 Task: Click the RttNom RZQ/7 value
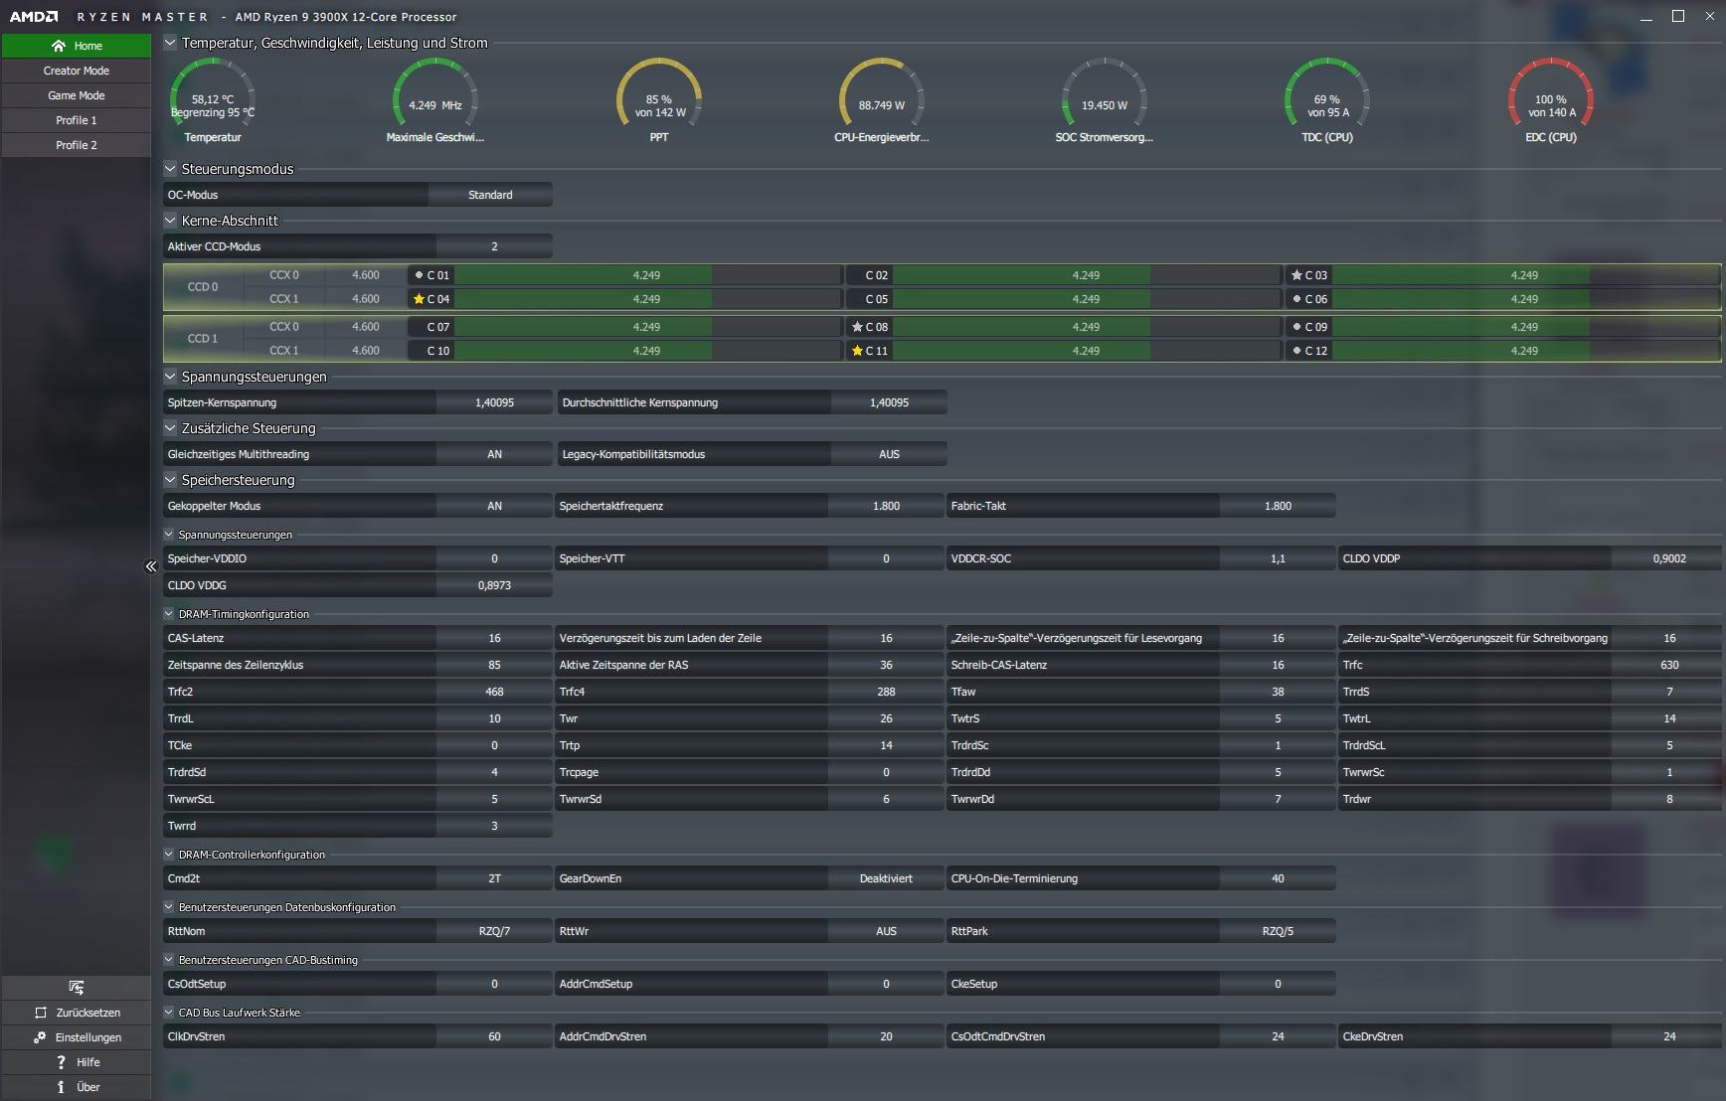(494, 931)
